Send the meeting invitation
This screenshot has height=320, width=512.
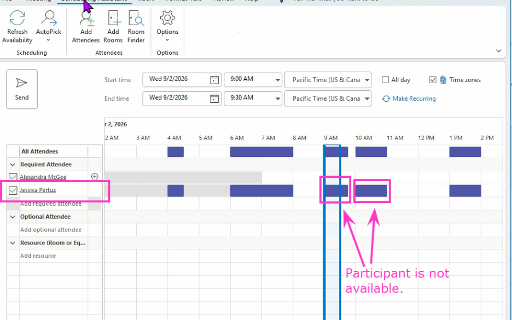pyautogui.click(x=22, y=89)
